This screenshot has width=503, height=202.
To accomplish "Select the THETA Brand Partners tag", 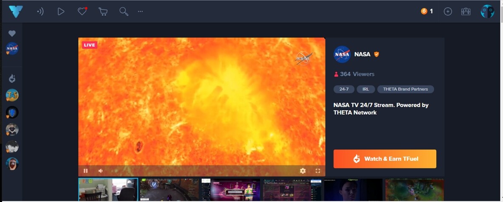I will tap(405, 89).
